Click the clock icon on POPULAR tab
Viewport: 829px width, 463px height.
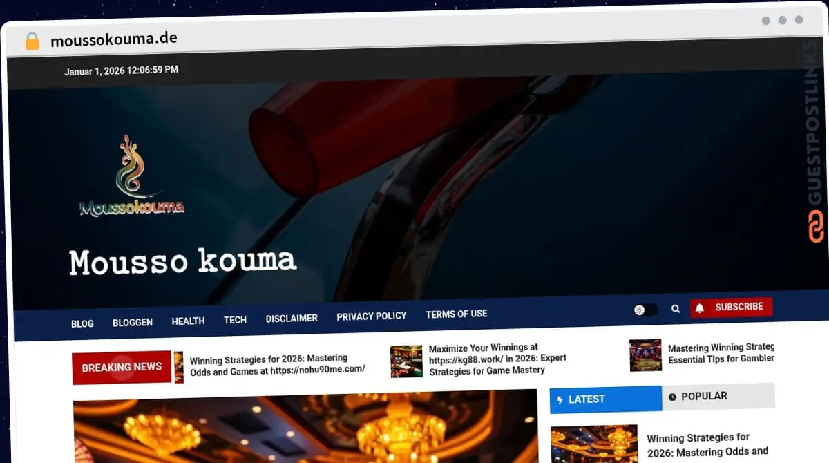(671, 396)
